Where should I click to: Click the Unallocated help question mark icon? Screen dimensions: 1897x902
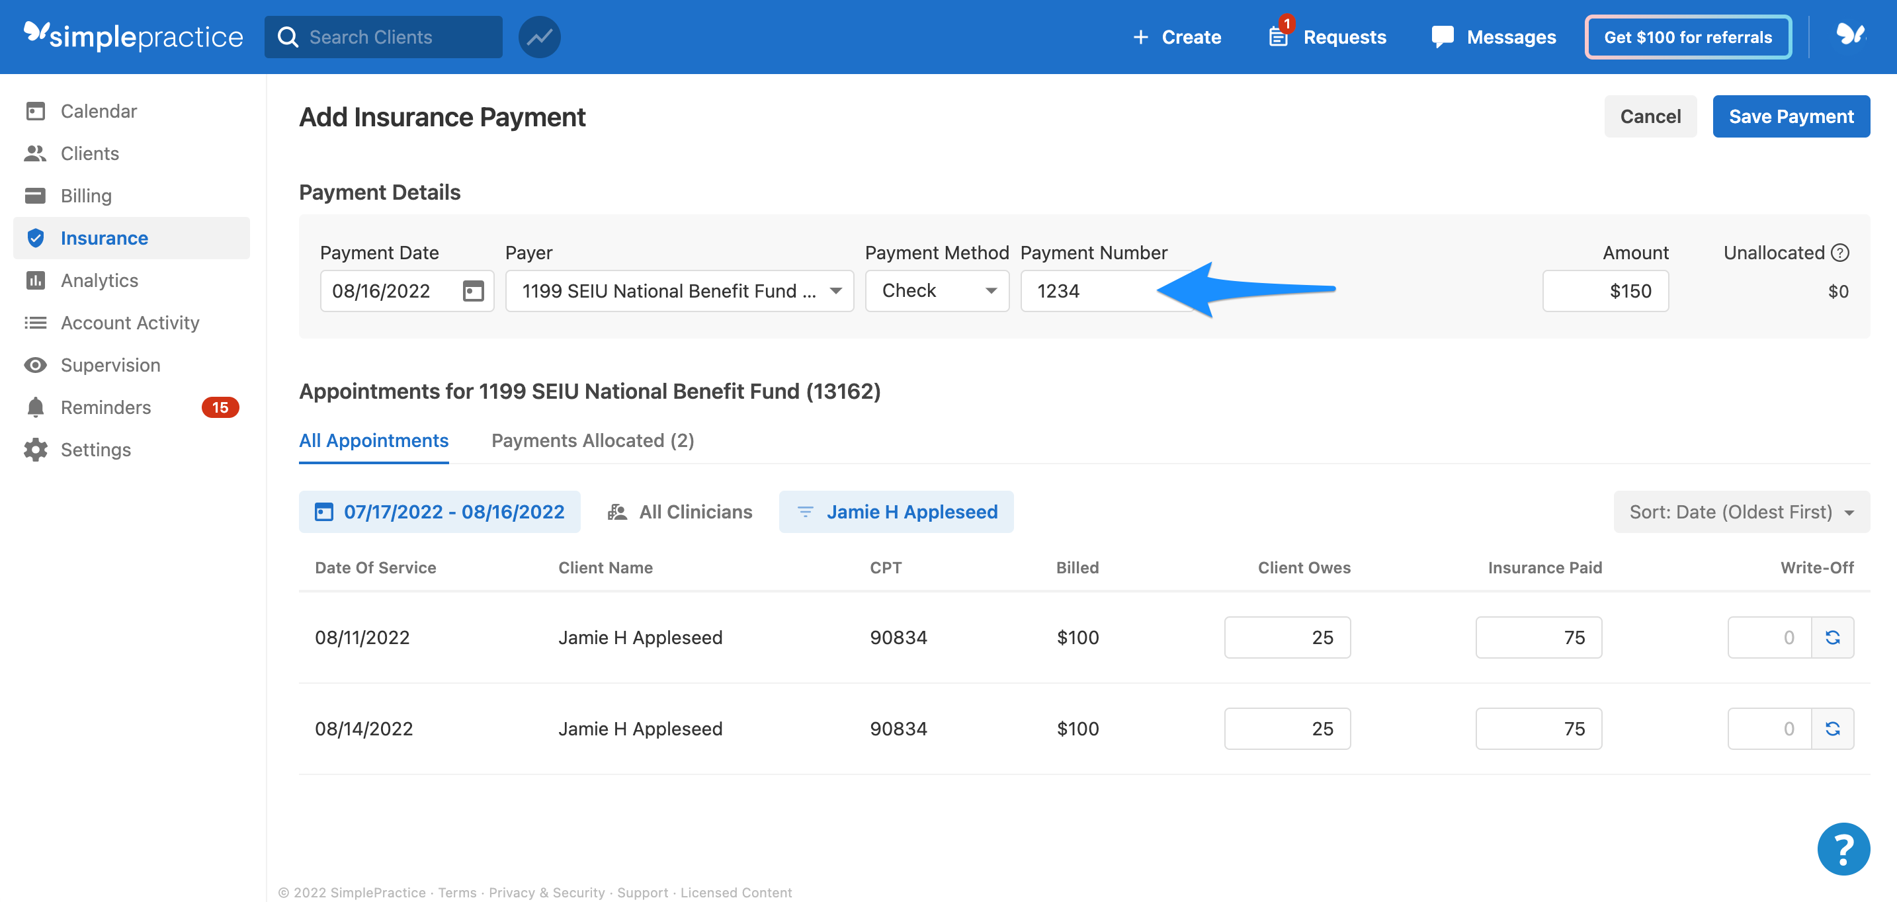pos(1841,253)
